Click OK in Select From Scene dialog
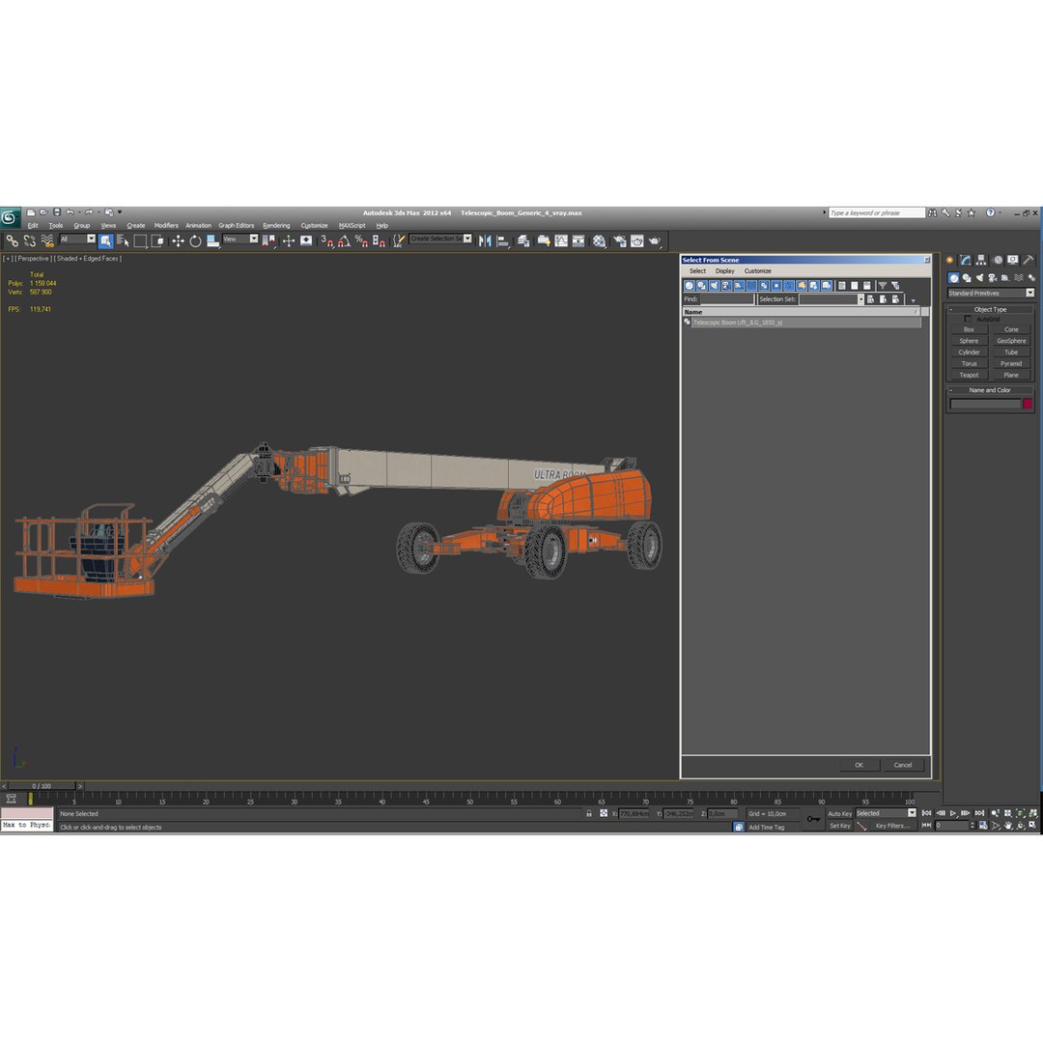The width and height of the screenshot is (1043, 1043). pyautogui.click(x=859, y=766)
